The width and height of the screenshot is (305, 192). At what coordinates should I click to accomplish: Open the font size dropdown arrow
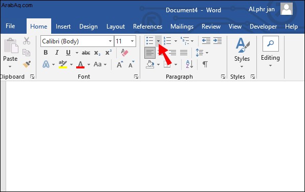132,41
